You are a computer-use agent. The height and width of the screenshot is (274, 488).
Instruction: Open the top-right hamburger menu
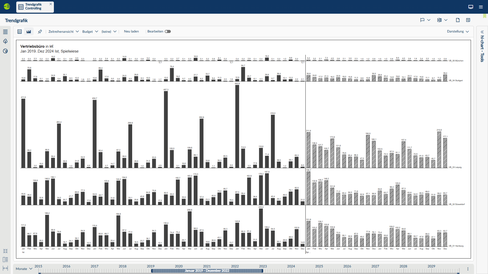coord(481,7)
